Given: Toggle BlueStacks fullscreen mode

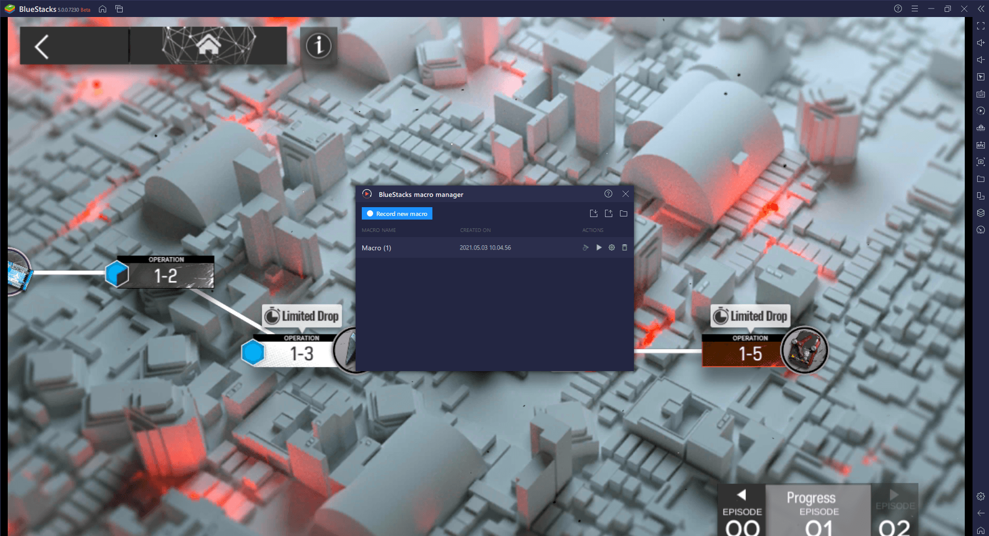Looking at the screenshot, I should tap(980, 26).
